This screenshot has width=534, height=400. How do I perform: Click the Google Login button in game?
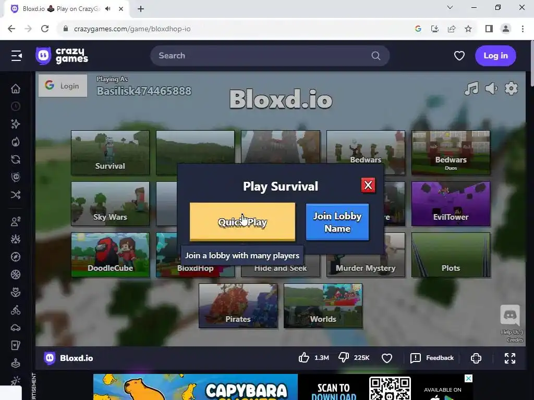coord(63,86)
